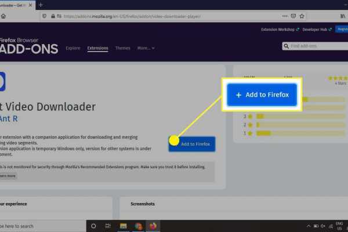The image size is (348, 232).
Task: Show hidden system tray icons chevron
Action: point(308,226)
